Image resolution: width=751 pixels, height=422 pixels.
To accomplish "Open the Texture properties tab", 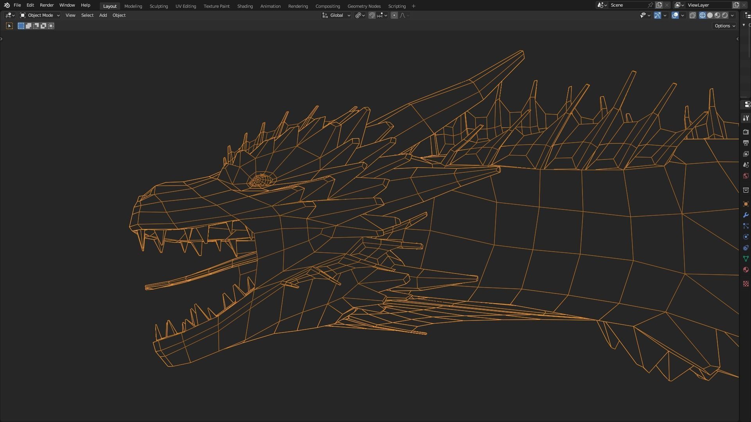I will coord(746,284).
